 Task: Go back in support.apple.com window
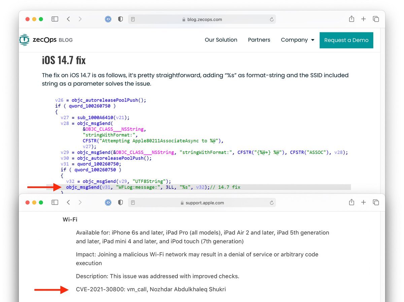coord(68,203)
